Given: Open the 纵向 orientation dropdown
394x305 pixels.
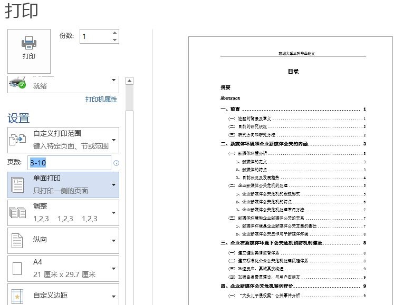Looking at the screenshot, I should click(114, 241).
